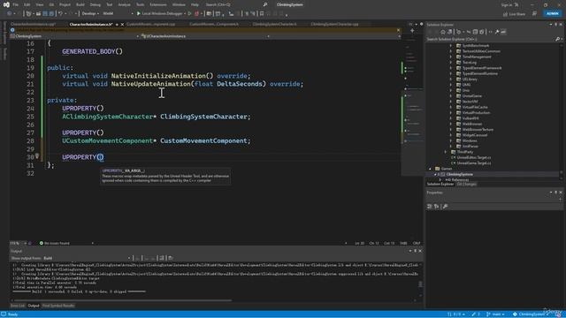Collapse the Games folder node

pyautogui.click(x=430, y=169)
